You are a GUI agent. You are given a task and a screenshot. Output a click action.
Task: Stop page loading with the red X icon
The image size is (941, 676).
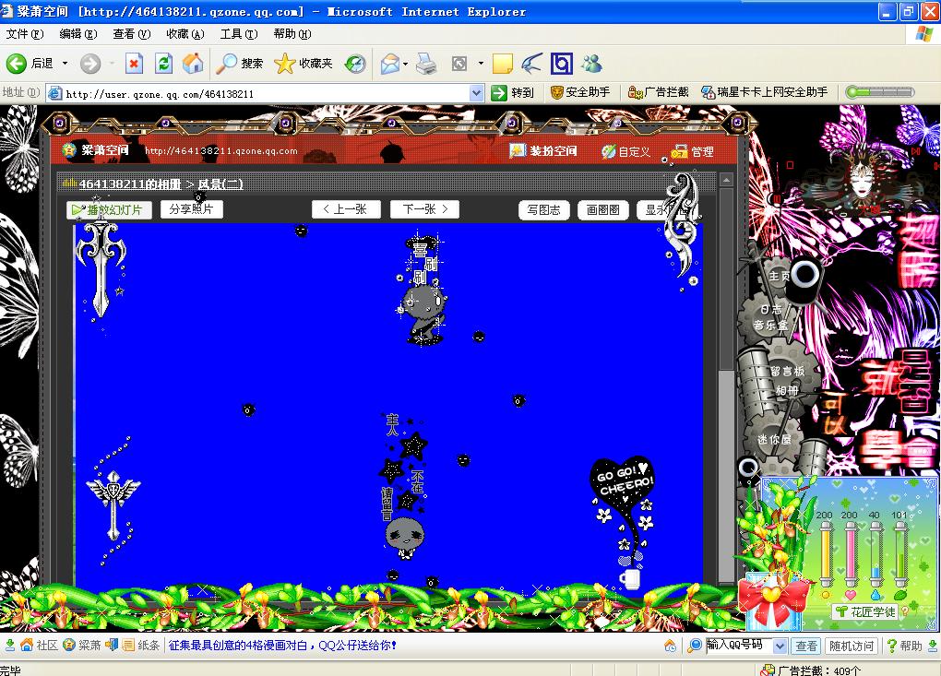[x=134, y=63]
